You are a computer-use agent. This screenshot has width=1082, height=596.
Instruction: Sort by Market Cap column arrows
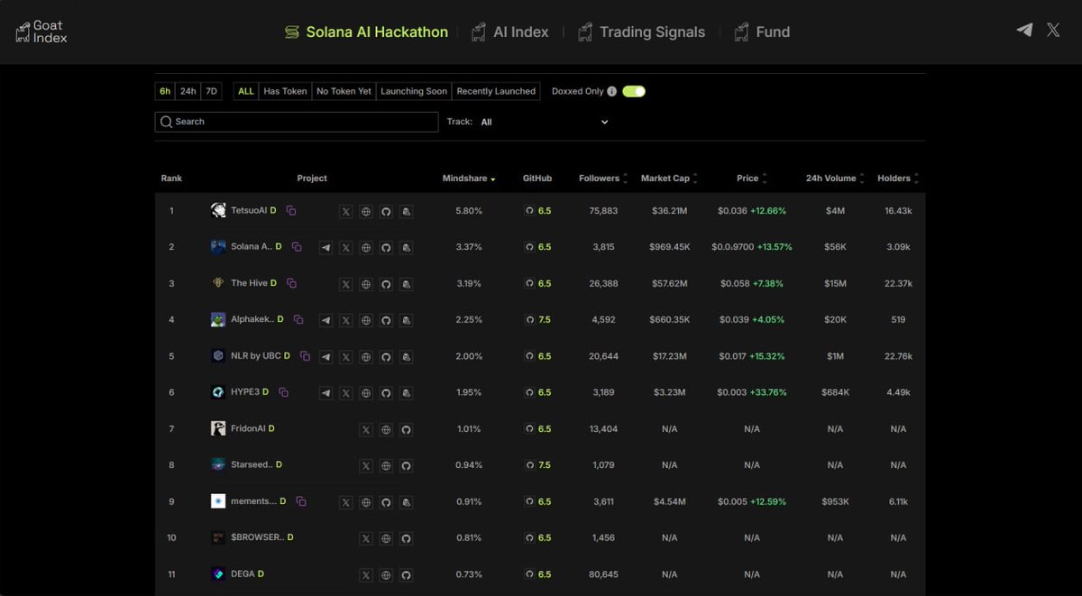(x=695, y=179)
